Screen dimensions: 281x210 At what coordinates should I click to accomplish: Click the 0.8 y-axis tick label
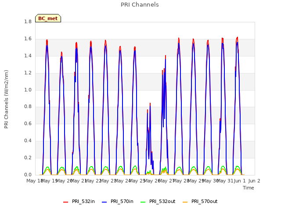28,107
